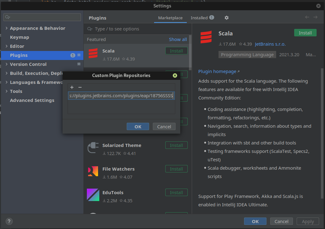
Task: Click Cancel in Custom Plugin Repositories dialog
Action: [164, 126]
